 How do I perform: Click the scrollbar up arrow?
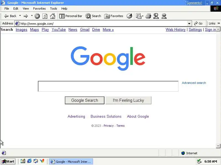click(218, 29)
